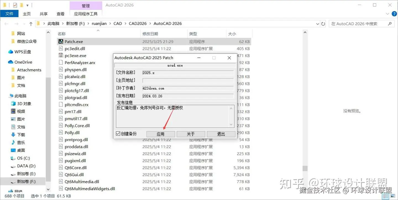This screenshot has width=398, height=200.
Task: Click CAD segment in address breadcrumb
Action: coord(118,24)
